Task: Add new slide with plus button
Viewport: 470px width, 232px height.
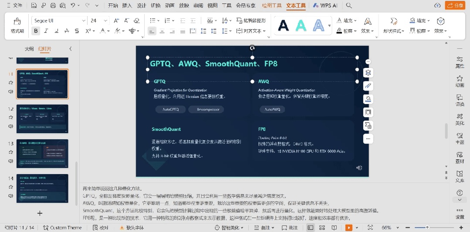Action: [40, 213]
